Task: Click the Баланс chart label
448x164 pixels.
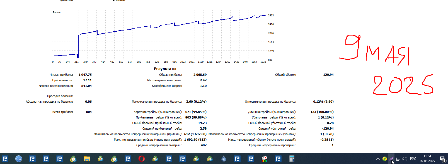Action: [57, 12]
